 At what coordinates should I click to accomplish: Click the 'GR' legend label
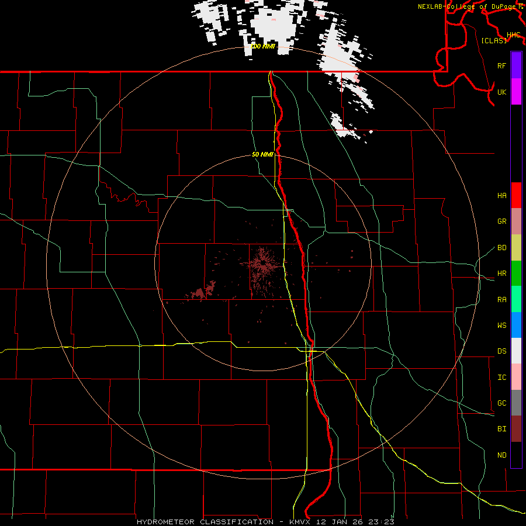(501, 222)
